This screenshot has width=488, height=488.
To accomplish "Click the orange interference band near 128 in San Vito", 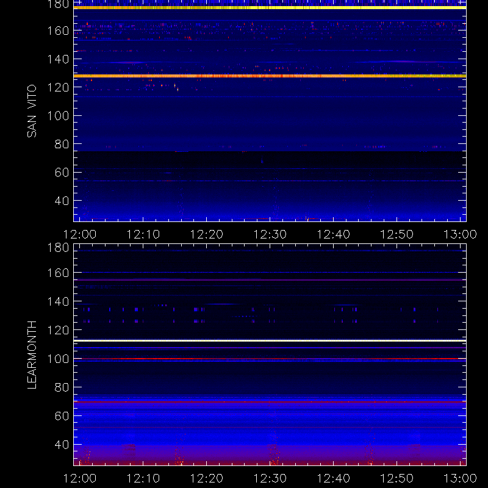I will tap(270, 76).
